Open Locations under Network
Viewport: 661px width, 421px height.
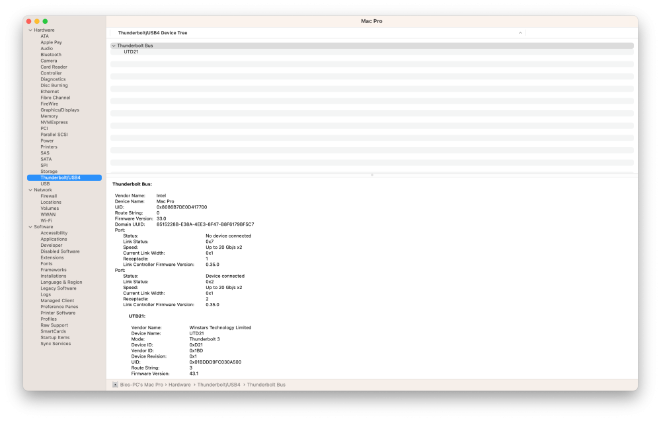[51, 203]
